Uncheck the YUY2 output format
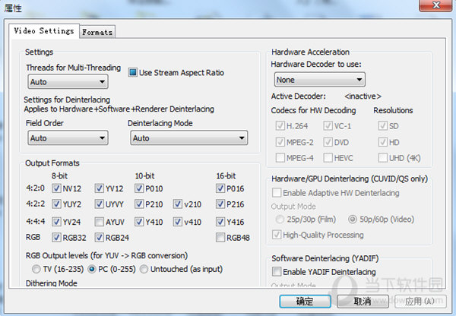The image size is (456, 316). pyautogui.click(x=56, y=204)
